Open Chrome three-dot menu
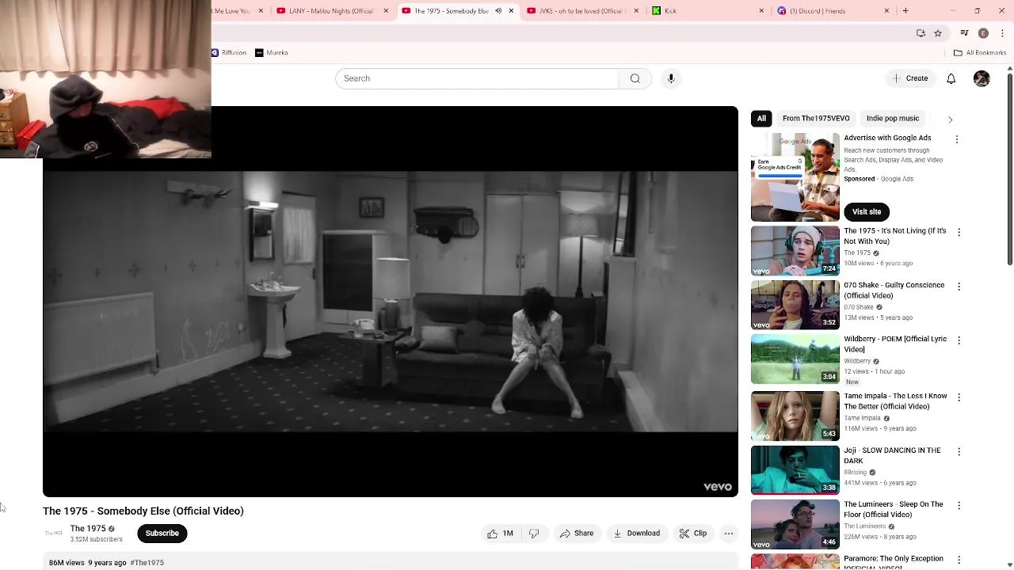Screen dimensions: 1014x570 point(1002,33)
